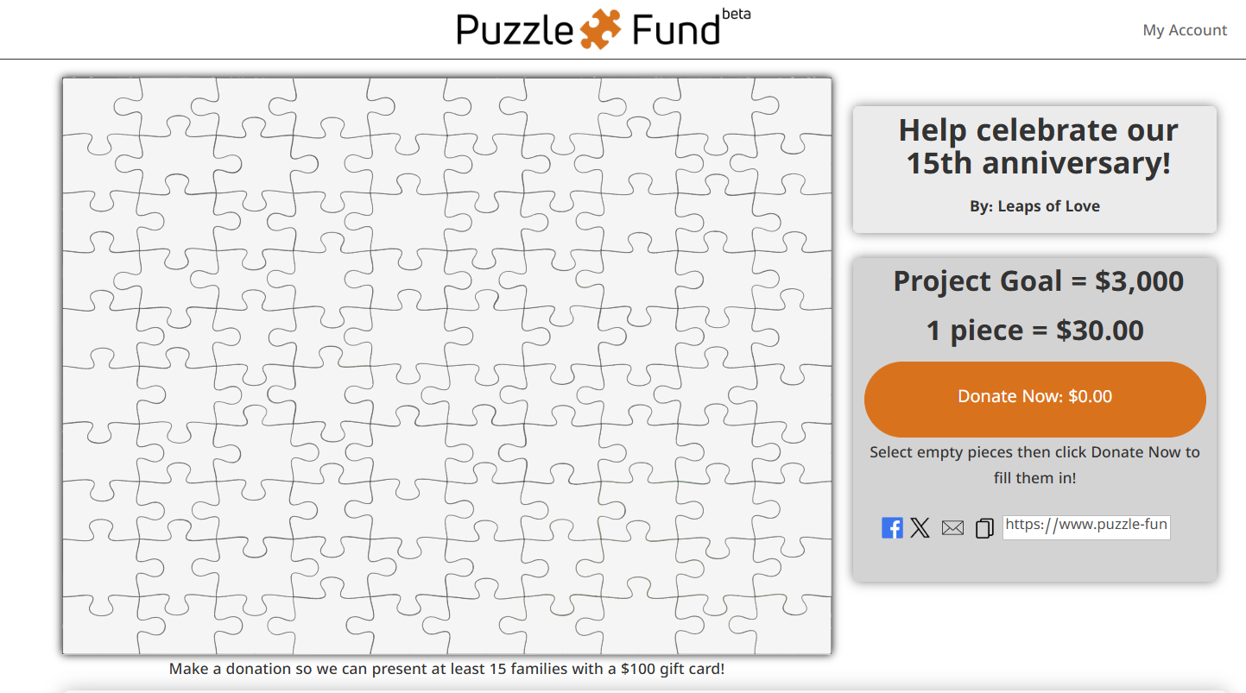Click the $100 gift card caption text
Screen dimensions: 1246x693
pos(446,669)
